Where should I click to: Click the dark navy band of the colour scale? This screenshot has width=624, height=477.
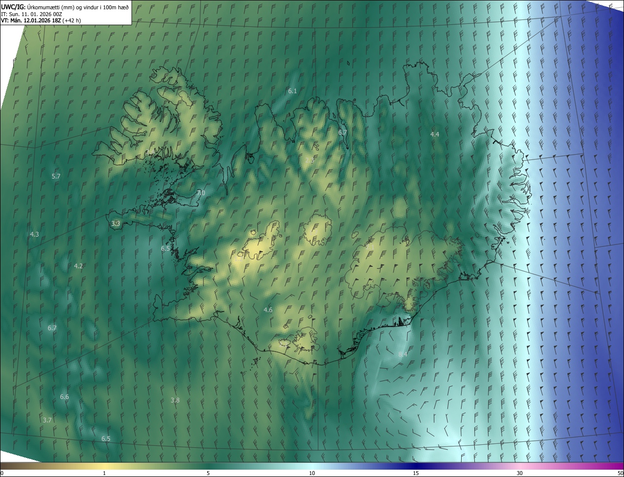(x=416, y=466)
